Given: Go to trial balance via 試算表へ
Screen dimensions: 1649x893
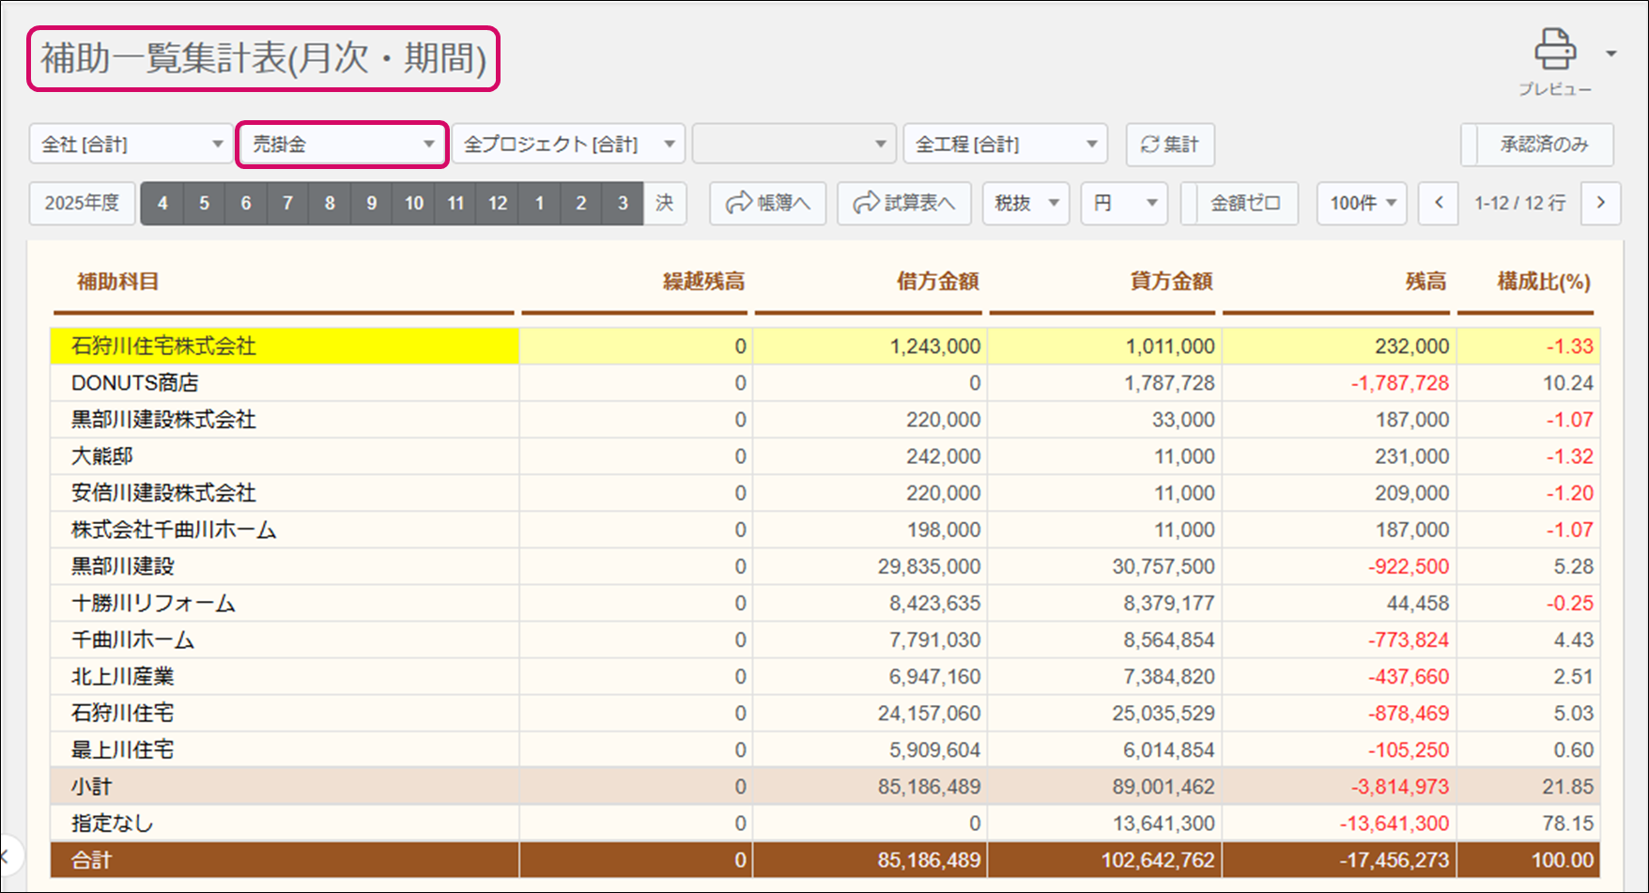Looking at the screenshot, I should 903,203.
